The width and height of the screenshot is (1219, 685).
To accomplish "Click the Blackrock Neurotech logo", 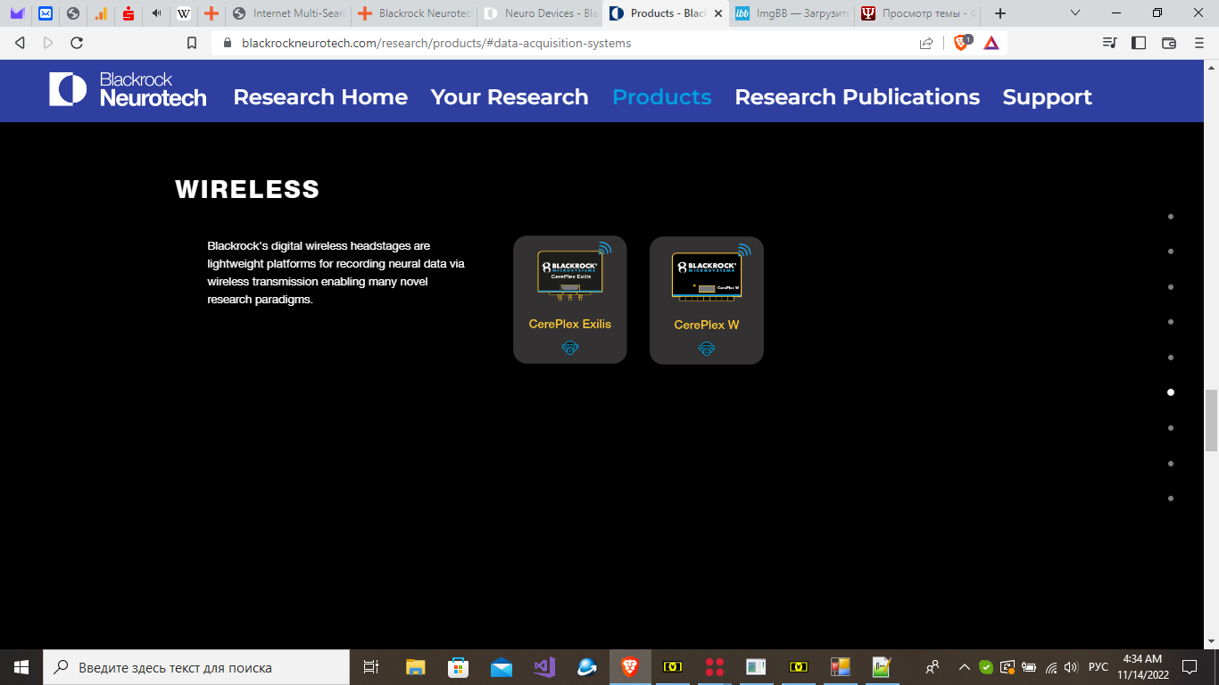I will pyautogui.click(x=128, y=90).
